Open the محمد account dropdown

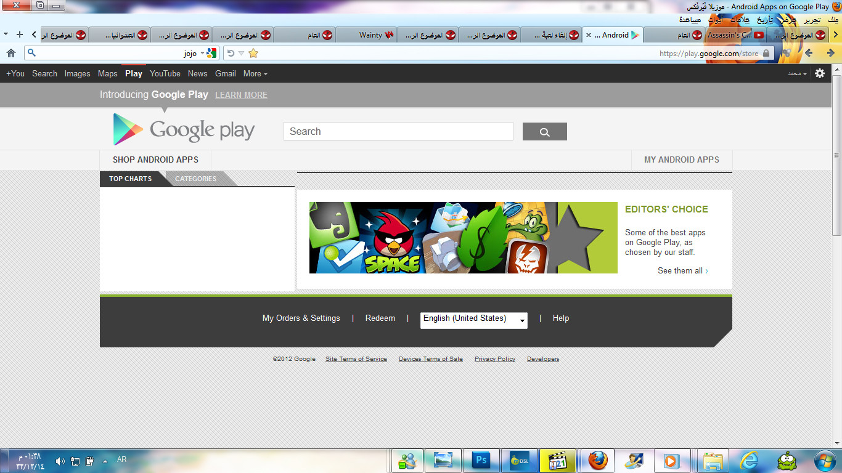tap(797, 73)
